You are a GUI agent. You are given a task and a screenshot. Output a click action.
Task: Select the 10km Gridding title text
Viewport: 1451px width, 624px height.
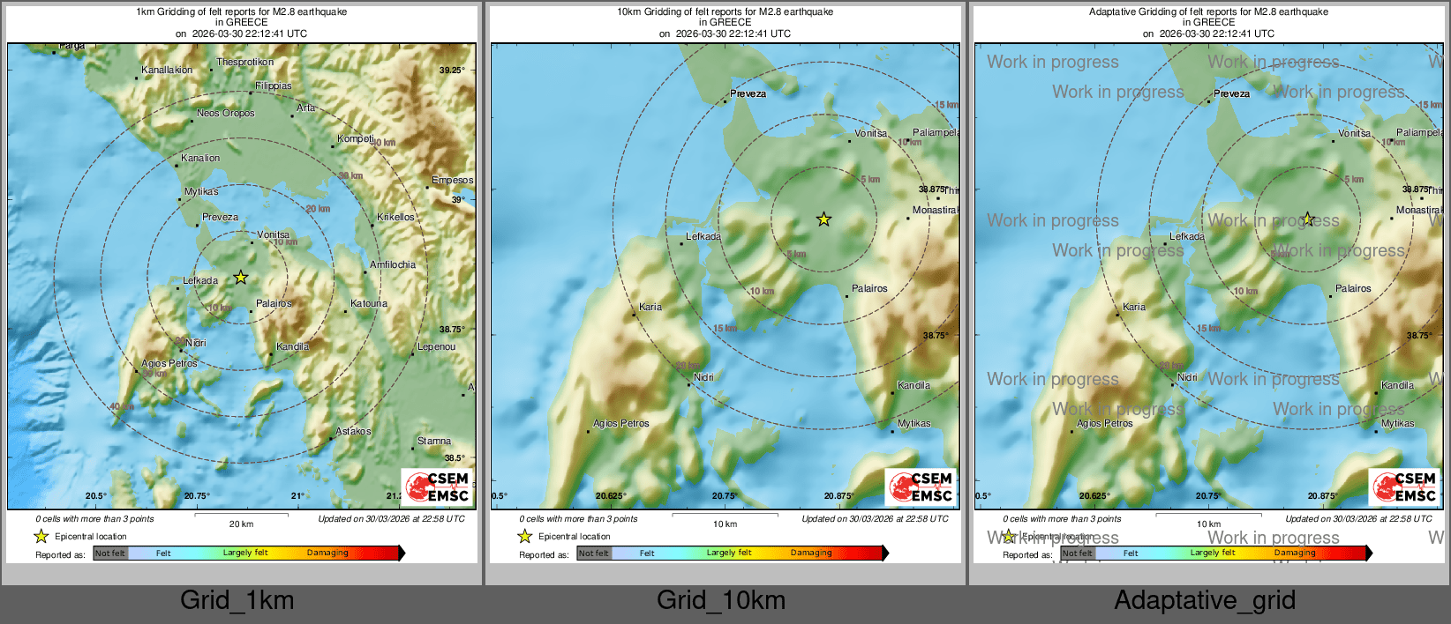[x=725, y=12]
